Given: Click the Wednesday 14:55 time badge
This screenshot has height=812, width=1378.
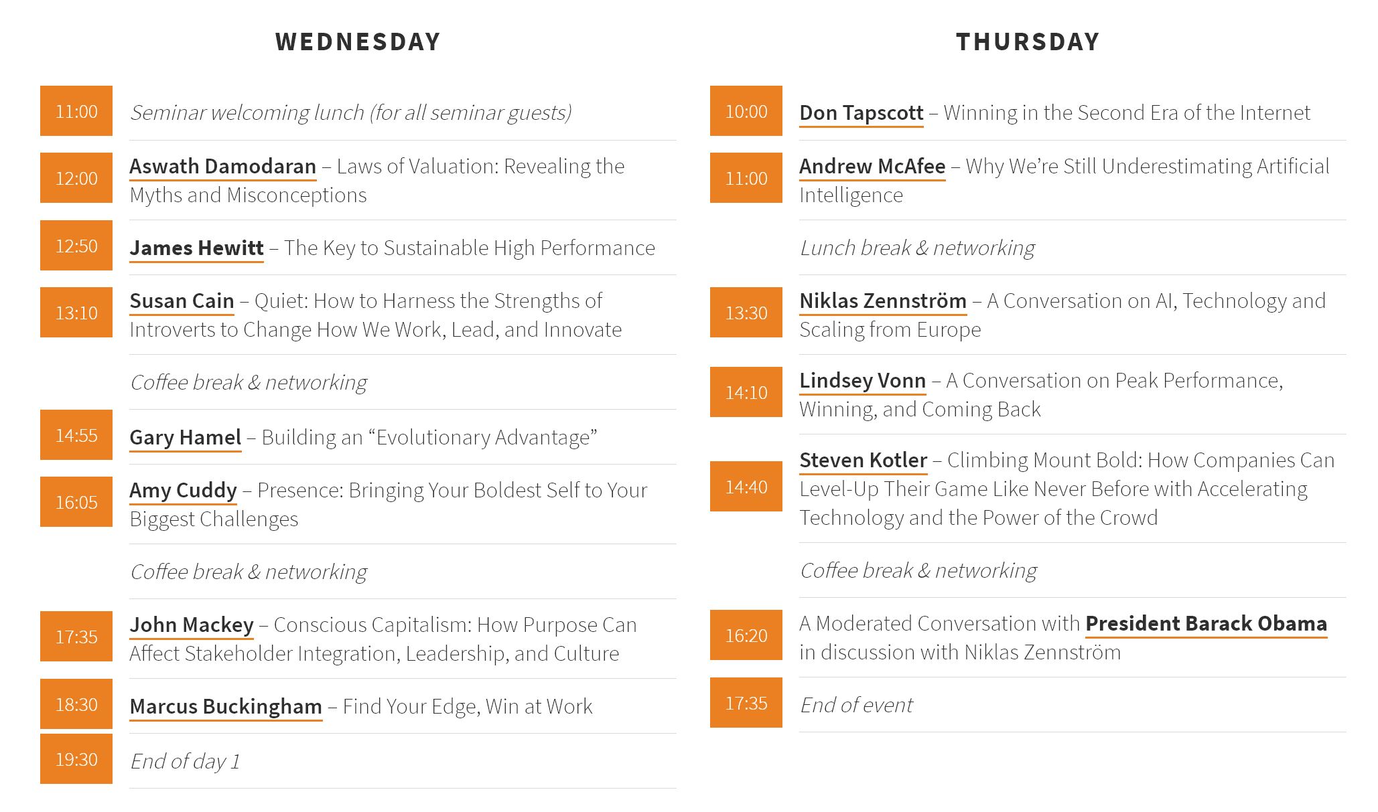Looking at the screenshot, I should click(x=76, y=435).
